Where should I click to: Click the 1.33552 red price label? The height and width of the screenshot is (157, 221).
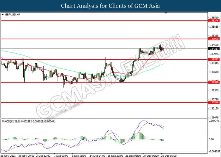point(214,59)
